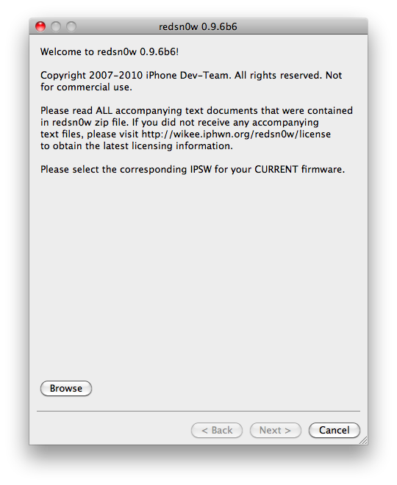Image resolution: width=397 pixels, height=485 pixels.
Task: Click the separator line above navigation buttons
Action: (x=198, y=411)
